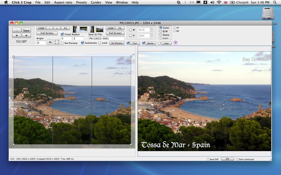Click the Wi-Fi status icon
Image resolution: width=281 pixels, height=175 pixels.
[x=219, y=2]
